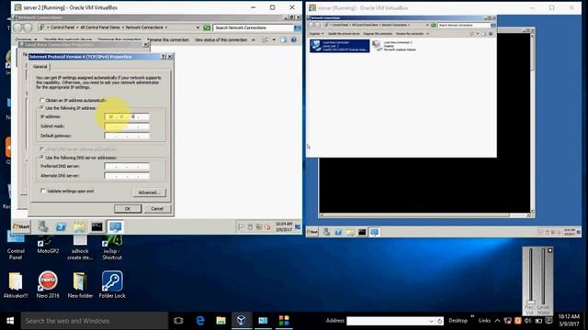588x330 pixels.
Task: Click Search Network Connections box in server window
Action: 463,25
